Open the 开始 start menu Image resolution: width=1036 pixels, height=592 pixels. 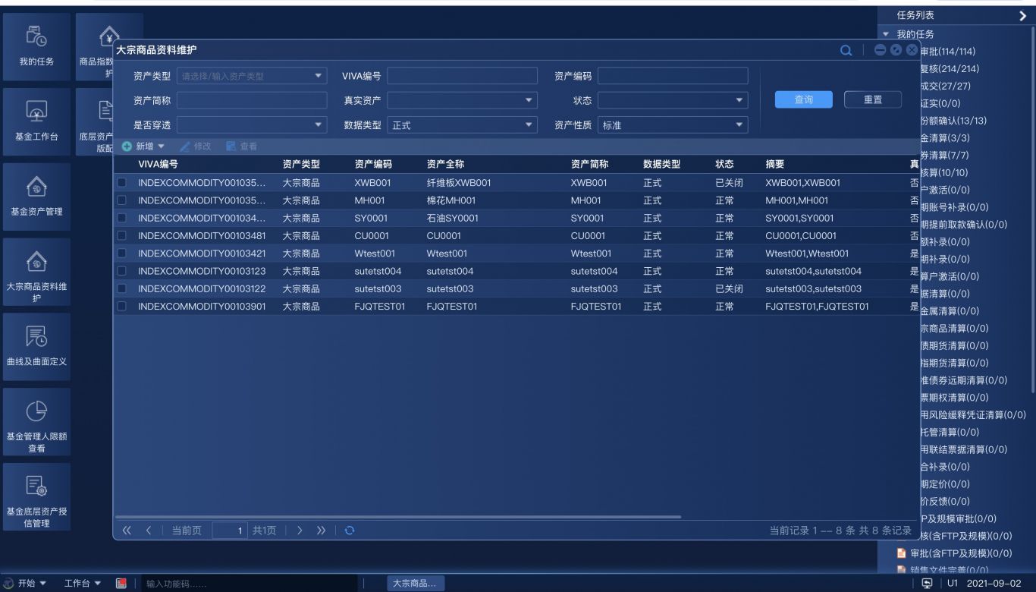coord(26,583)
